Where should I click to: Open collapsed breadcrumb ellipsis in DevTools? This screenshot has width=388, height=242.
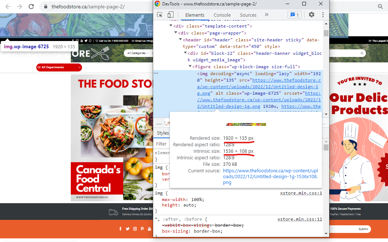tap(159, 123)
